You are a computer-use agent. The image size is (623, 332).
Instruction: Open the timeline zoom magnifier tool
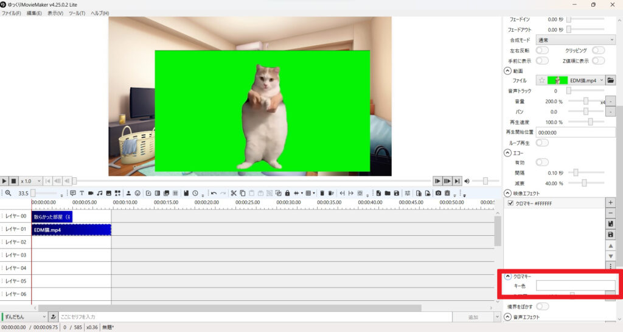point(8,193)
